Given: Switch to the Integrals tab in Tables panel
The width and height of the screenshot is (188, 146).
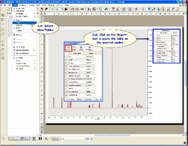Looking at the screenshot, I should click(x=88, y=99).
